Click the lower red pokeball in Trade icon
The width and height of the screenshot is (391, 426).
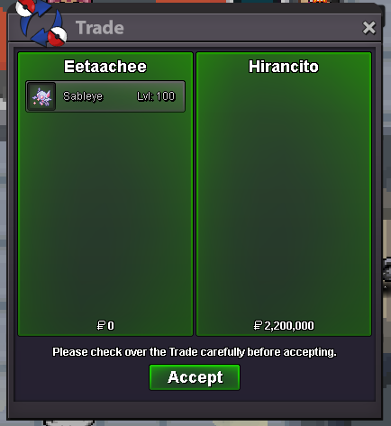pyautogui.click(x=57, y=37)
